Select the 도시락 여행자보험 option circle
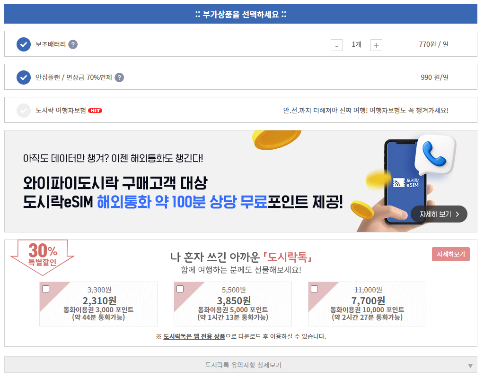The width and height of the screenshot is (484, 377). click(24, 111)
